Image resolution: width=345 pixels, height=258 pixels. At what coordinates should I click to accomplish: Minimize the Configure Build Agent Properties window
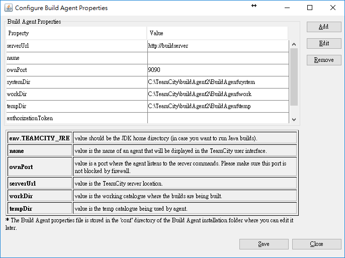tap(287, 8)
